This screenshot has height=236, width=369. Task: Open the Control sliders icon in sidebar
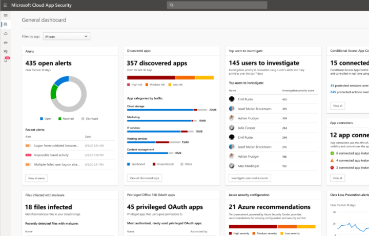6,52
